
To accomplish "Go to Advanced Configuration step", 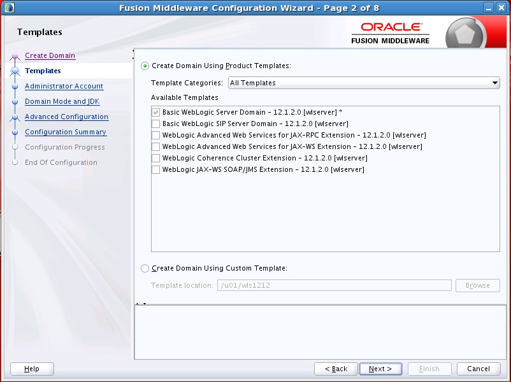I will click(x=66, y=117).
